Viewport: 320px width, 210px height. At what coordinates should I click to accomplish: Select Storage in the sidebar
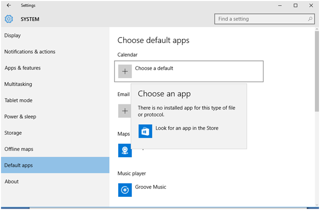coord(13,133)
